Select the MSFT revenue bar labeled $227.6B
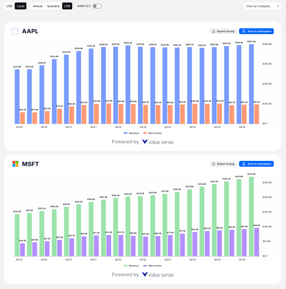Screen dimensions: 286x289 [x=189, y=223]
